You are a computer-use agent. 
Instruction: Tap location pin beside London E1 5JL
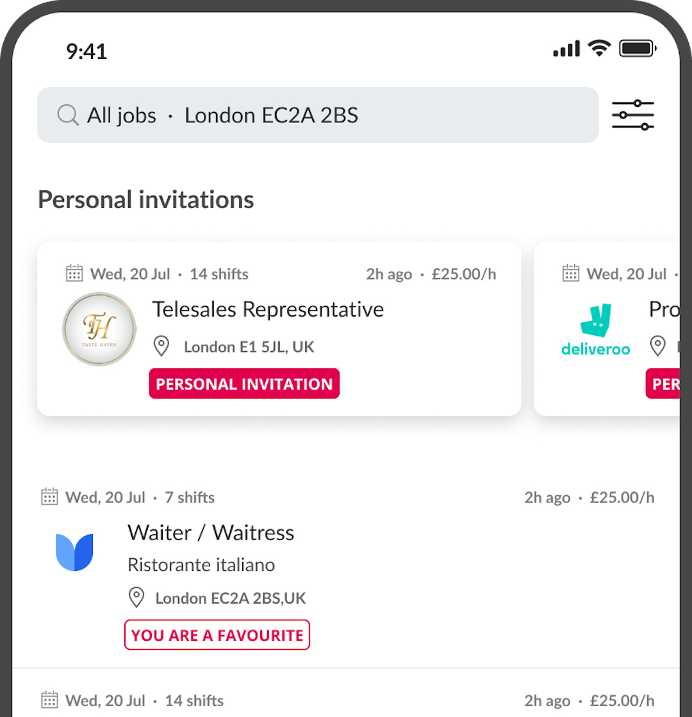pyautogui.click(x=161, y=347)
